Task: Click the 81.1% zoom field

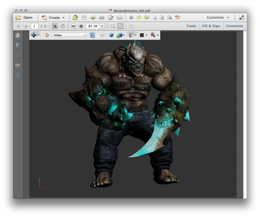Action: pyautogui.click(x=93, y=26)
